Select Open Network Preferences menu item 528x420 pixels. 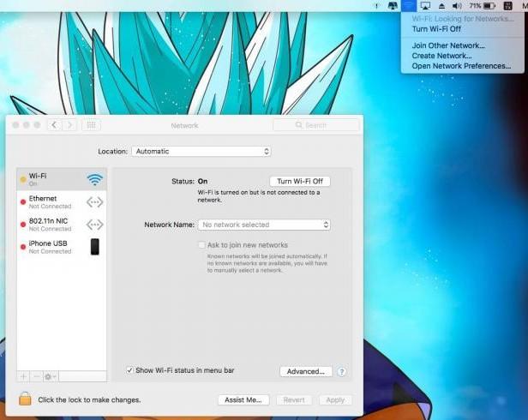(461, 66)
